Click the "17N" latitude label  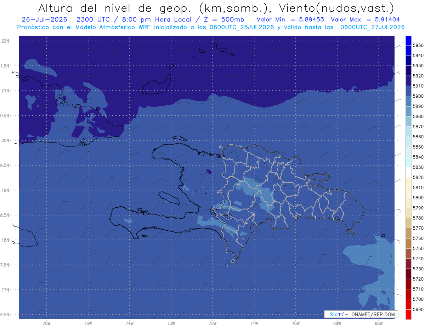pyautogui.click(x=5, y=290)
